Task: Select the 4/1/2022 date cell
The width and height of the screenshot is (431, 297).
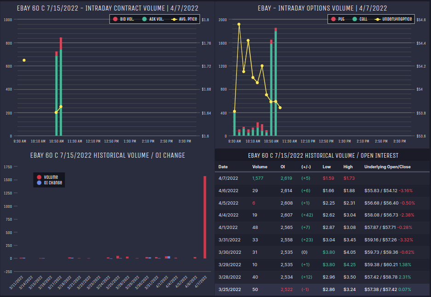Action: [228, 227]
